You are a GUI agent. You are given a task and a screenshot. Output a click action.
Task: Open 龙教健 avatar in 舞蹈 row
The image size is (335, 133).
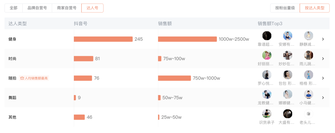tap(267, 94)
